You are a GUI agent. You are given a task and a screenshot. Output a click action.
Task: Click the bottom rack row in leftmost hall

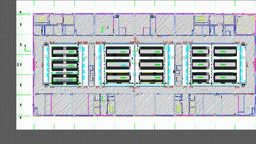65,78
